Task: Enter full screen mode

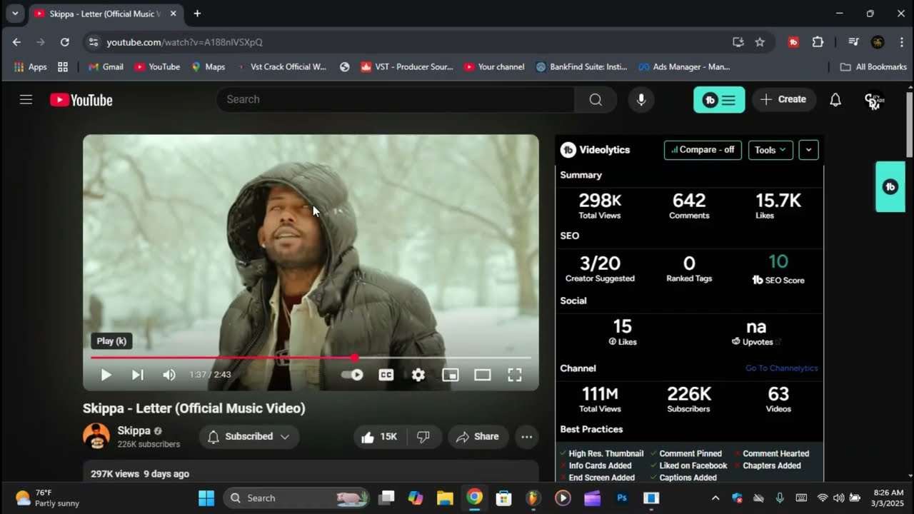Action: [515, 375]
